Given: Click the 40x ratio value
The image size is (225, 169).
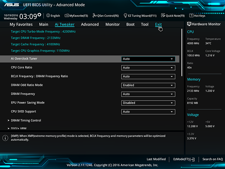Looking at the screenshot, I should pos(189,68).
